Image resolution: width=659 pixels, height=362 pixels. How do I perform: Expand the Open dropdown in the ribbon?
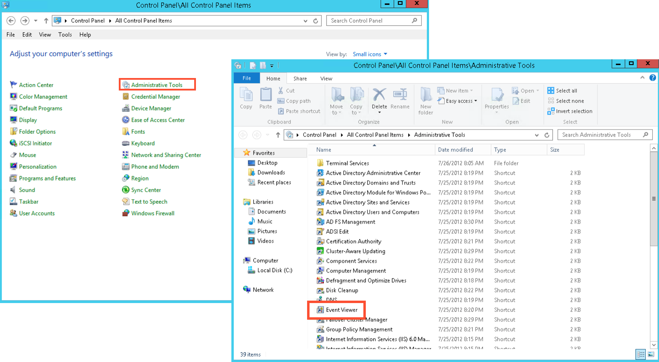pyautogui.click(x=538, y=91)
